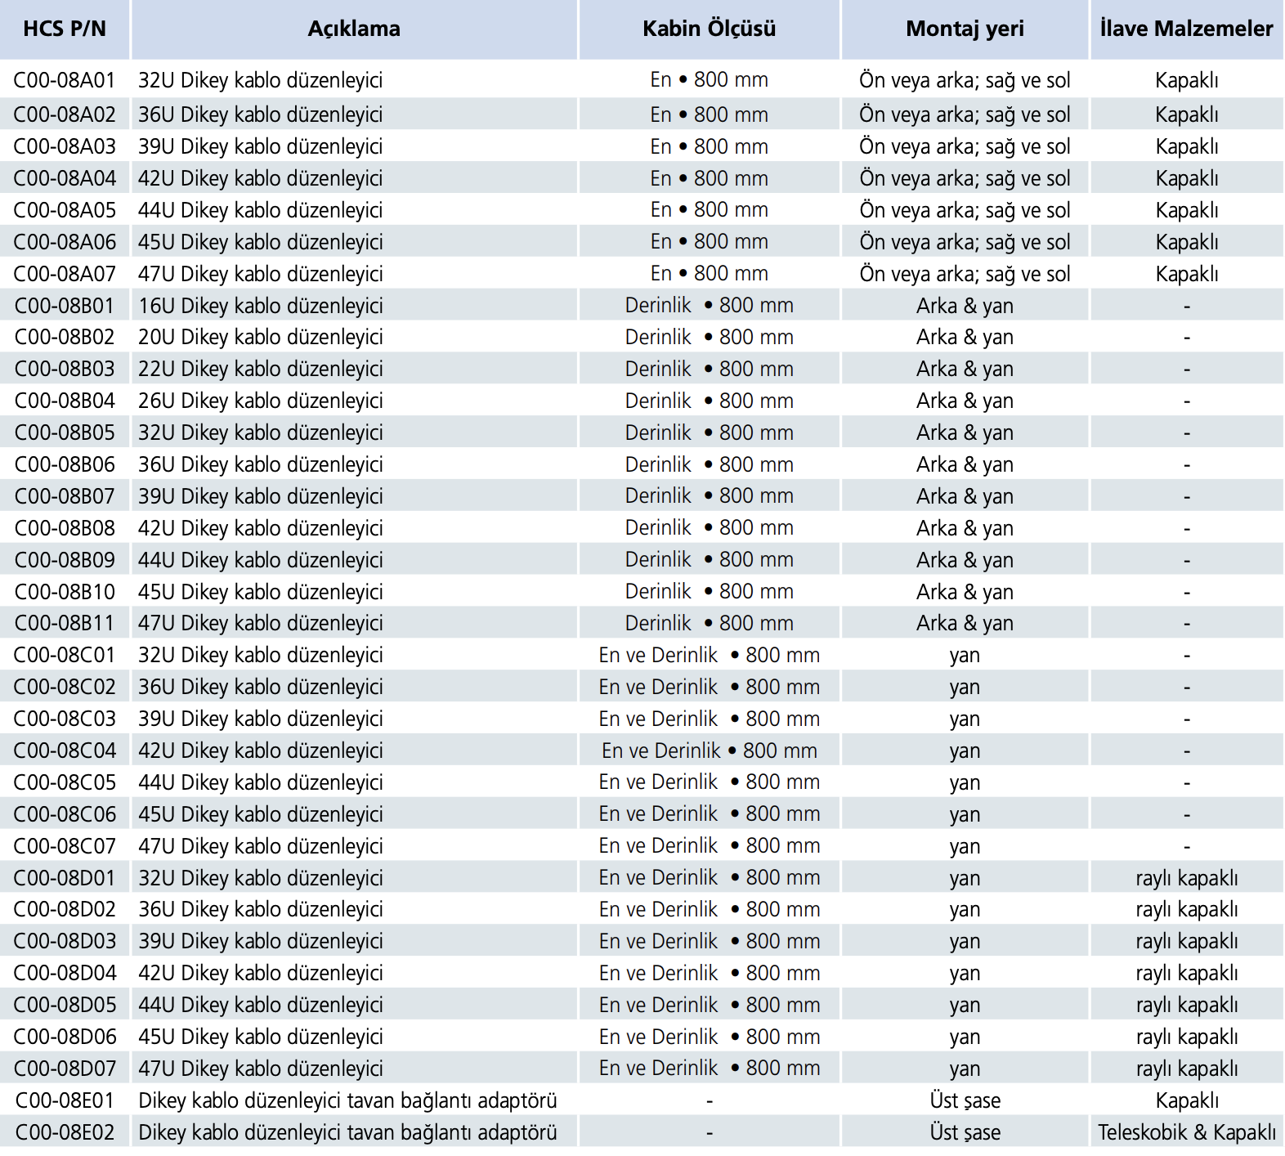The image size is (1285, 1156).
Task: Select part number C00-08A05
Action: (x=65, y=210)
